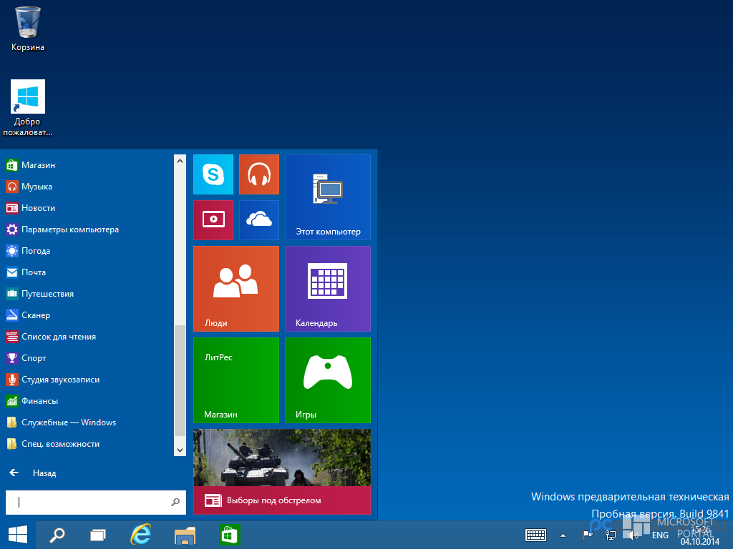
Task: Open Параметры компьютера from the list
Action: 89,229
